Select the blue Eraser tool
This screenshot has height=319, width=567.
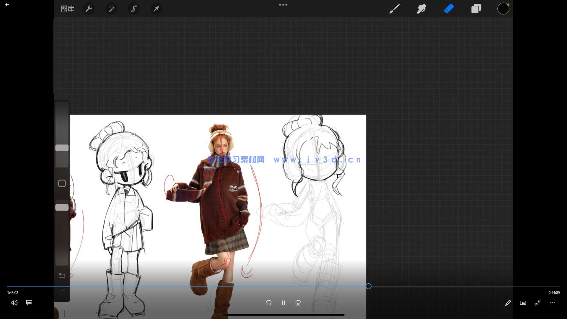click(x=449, y=9)
